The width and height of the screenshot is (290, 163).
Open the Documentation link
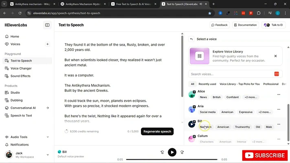pyautogui.click(x=245, y=25)
